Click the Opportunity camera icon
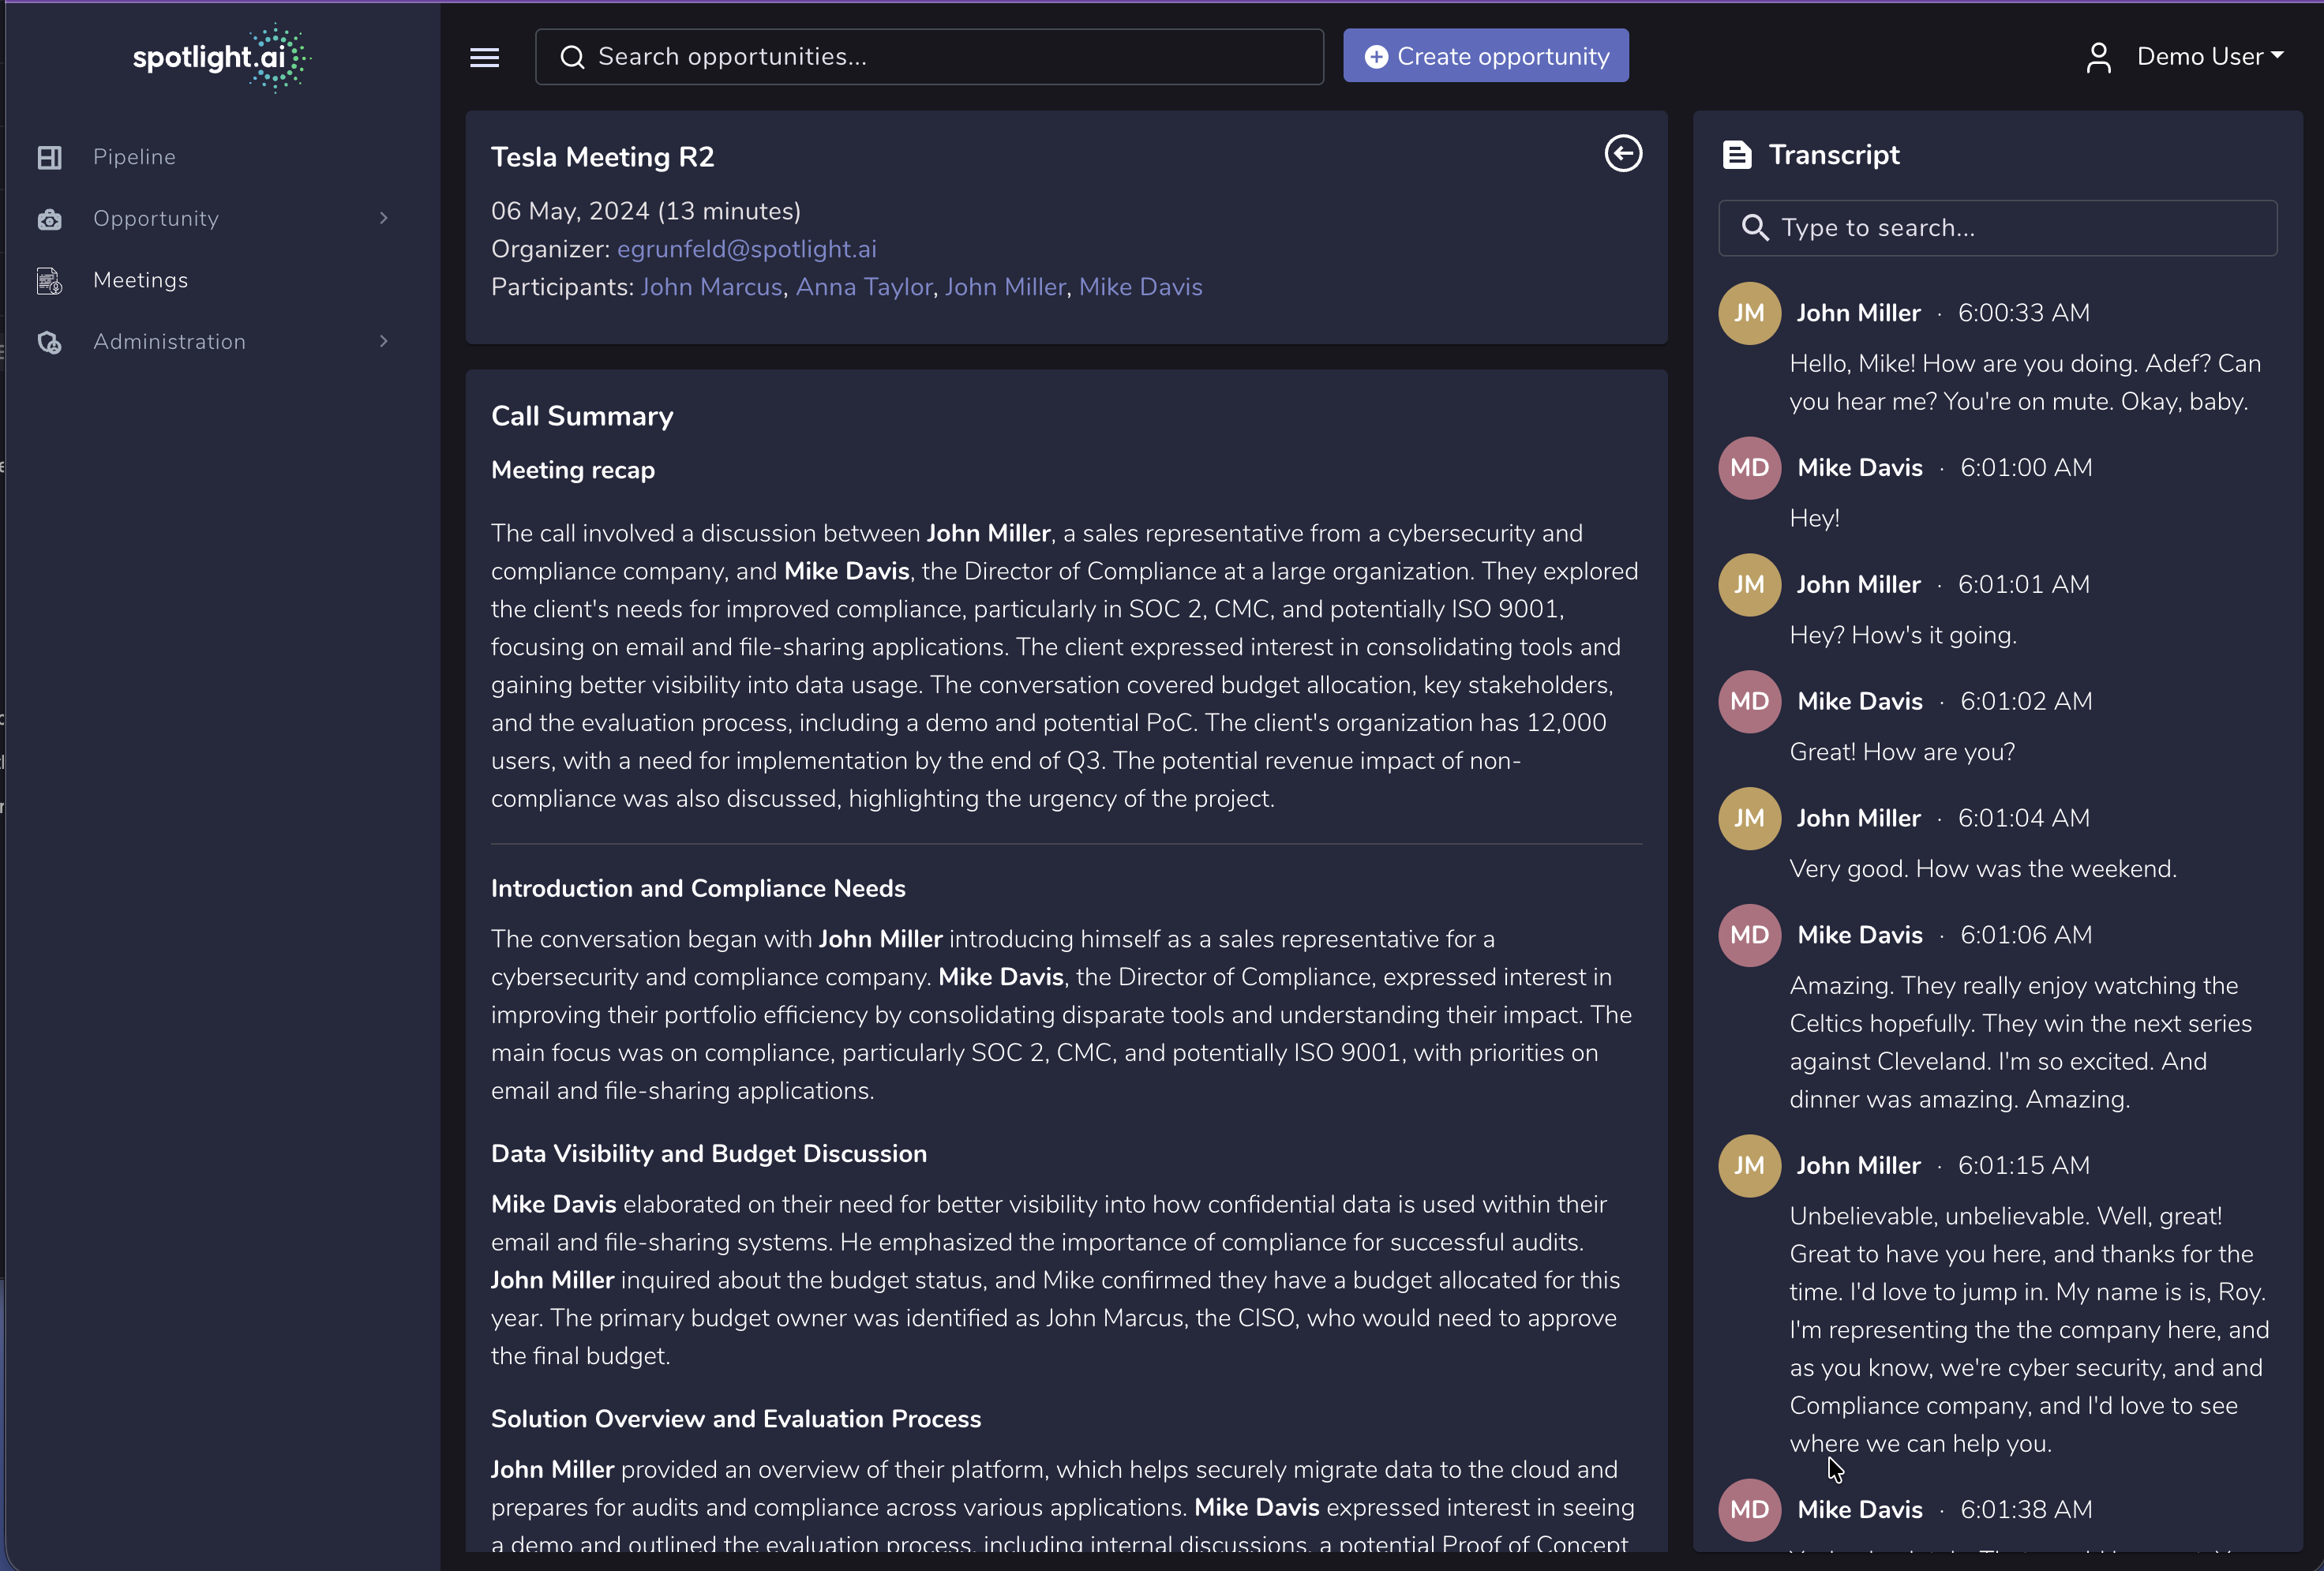The image size is (2324, 1571). click(x=49, y=219)
